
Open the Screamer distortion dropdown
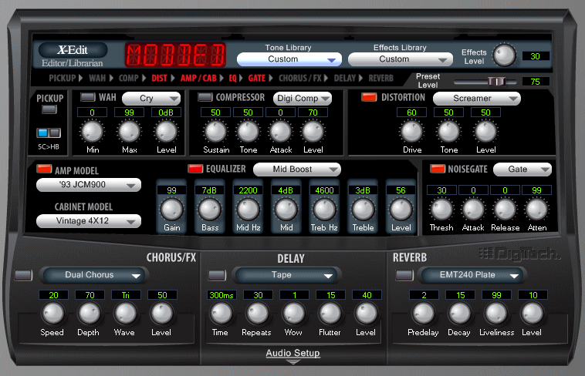477,99
